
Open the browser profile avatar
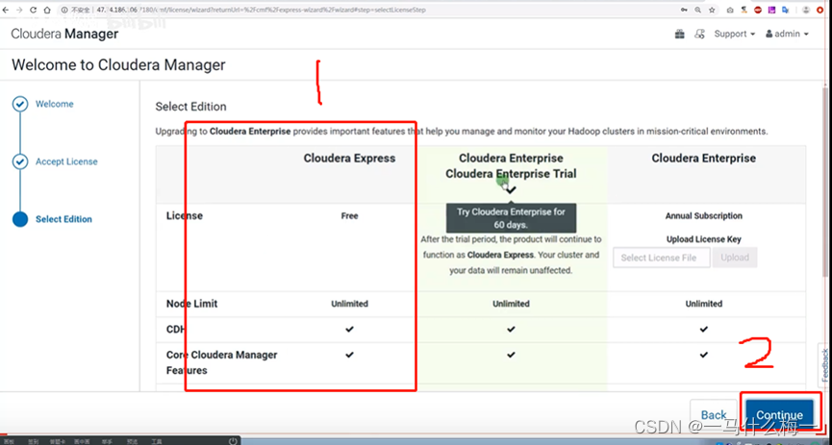(806, 10)
